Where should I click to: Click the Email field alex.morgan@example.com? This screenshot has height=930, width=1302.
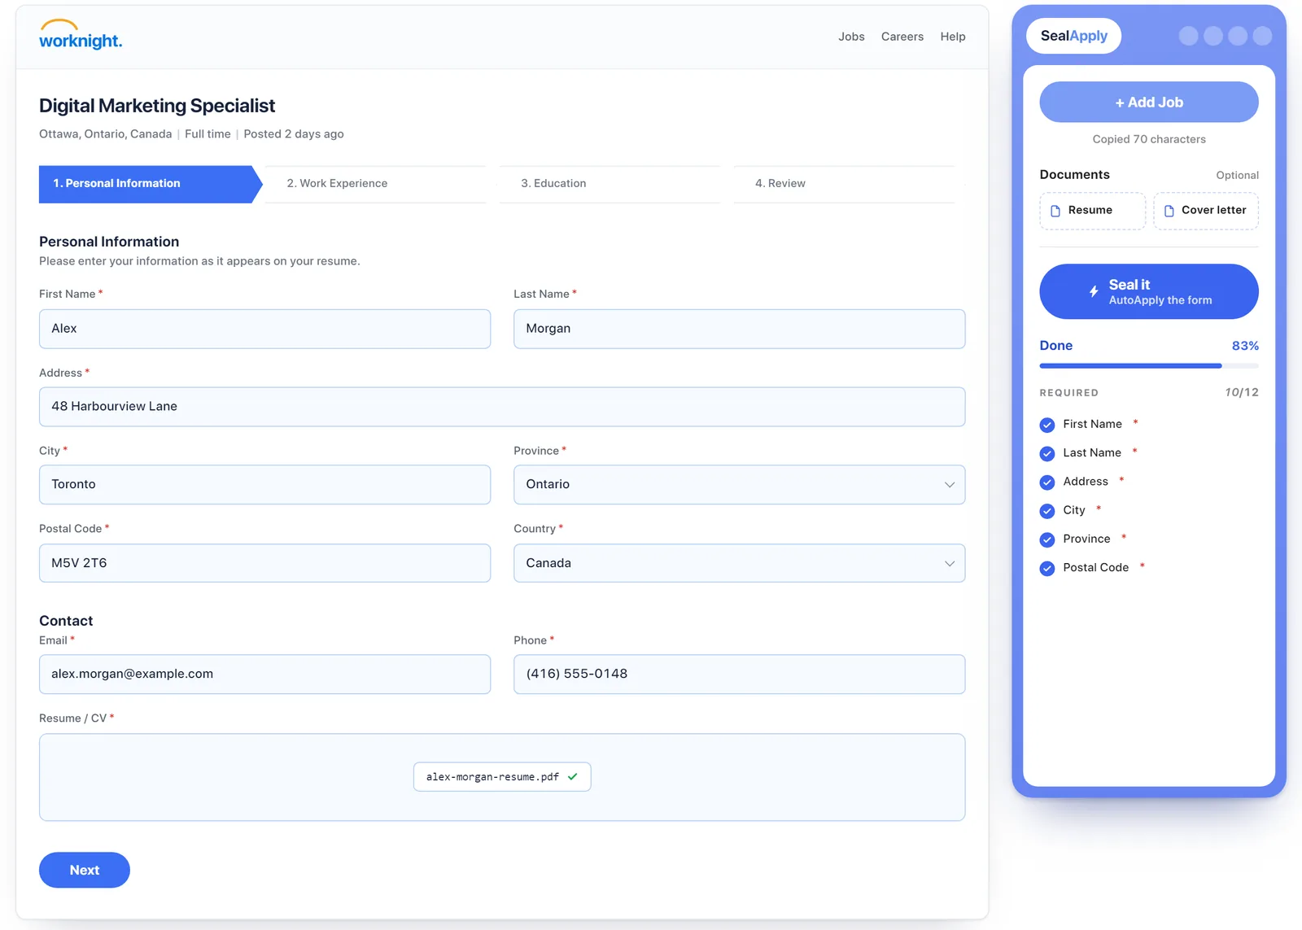pos(264,675)
